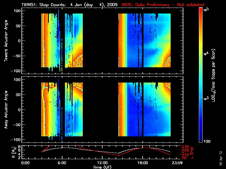Click the red '10' L Shell tick label
Viewport: 226px width, 169px height.
coord(186,155)
